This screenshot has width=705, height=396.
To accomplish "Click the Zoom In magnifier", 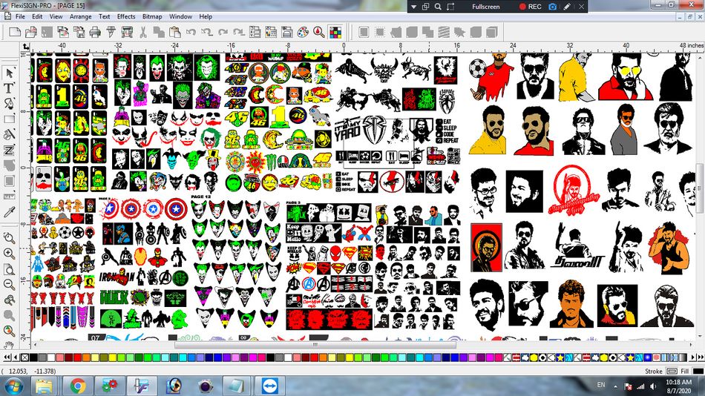I will click(x=9, y=254).
